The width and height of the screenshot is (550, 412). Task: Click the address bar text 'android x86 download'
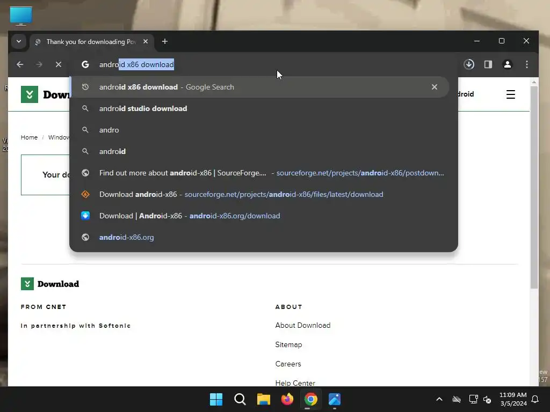[136, 64]
